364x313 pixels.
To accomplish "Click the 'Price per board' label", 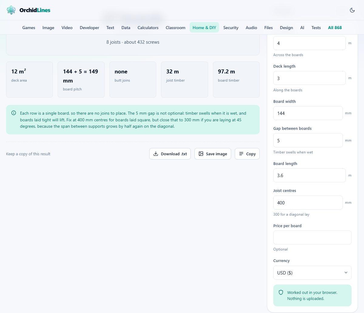I will coord(287,226).
